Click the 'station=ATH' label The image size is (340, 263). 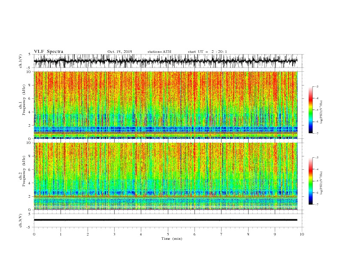159,52
